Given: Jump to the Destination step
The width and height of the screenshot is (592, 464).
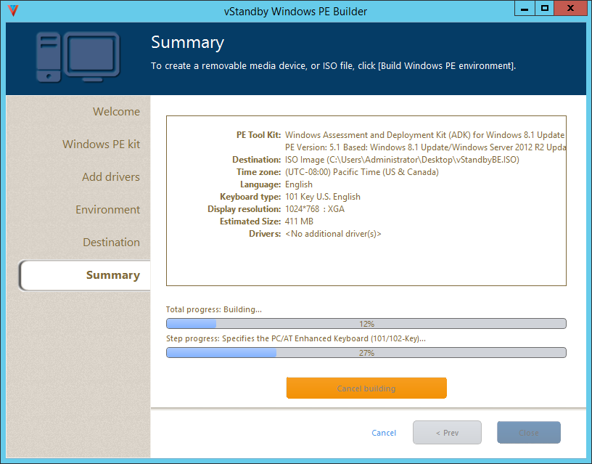Looking at the screenshot, I should (x=111, y=243).
